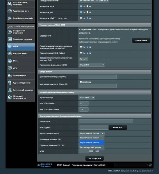This screenshot has width=159, height=174.
Task: Select Так for activating NAT
Action: (x=81, y=12)
